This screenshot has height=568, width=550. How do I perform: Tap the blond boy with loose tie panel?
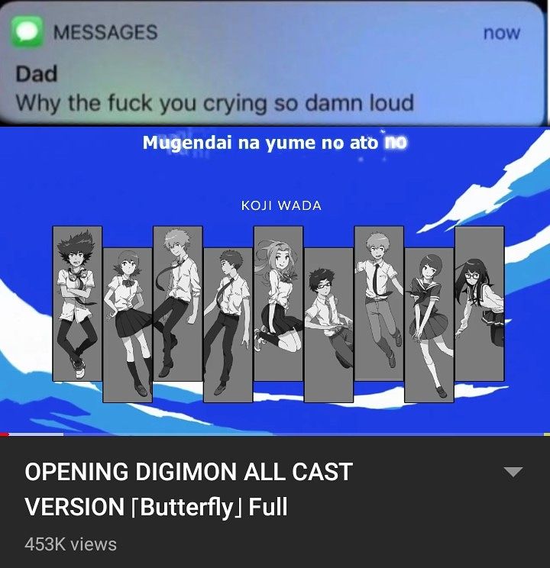(x=178, y=304)
